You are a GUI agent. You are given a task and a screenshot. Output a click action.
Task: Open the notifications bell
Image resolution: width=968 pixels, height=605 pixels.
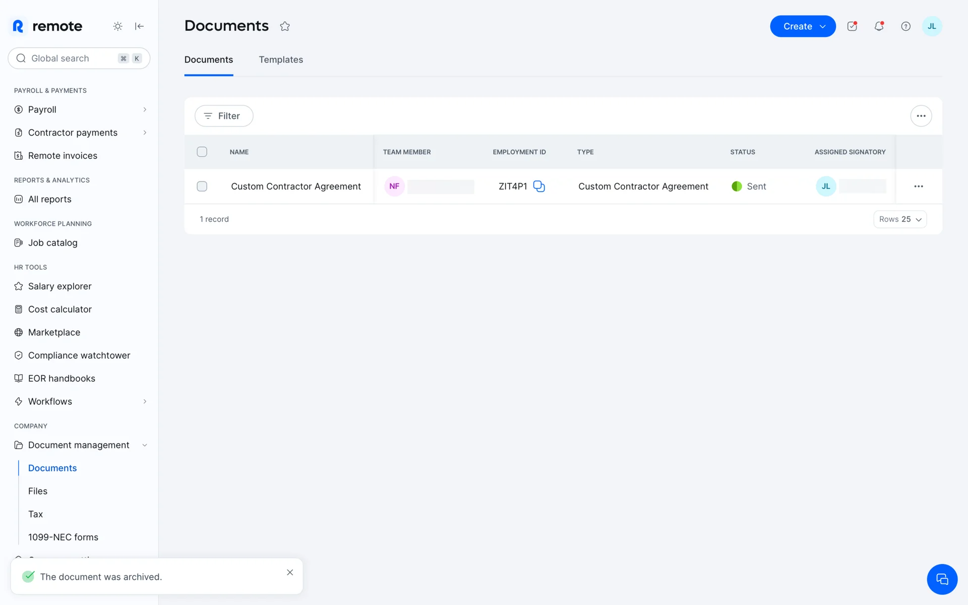point(879,26)
